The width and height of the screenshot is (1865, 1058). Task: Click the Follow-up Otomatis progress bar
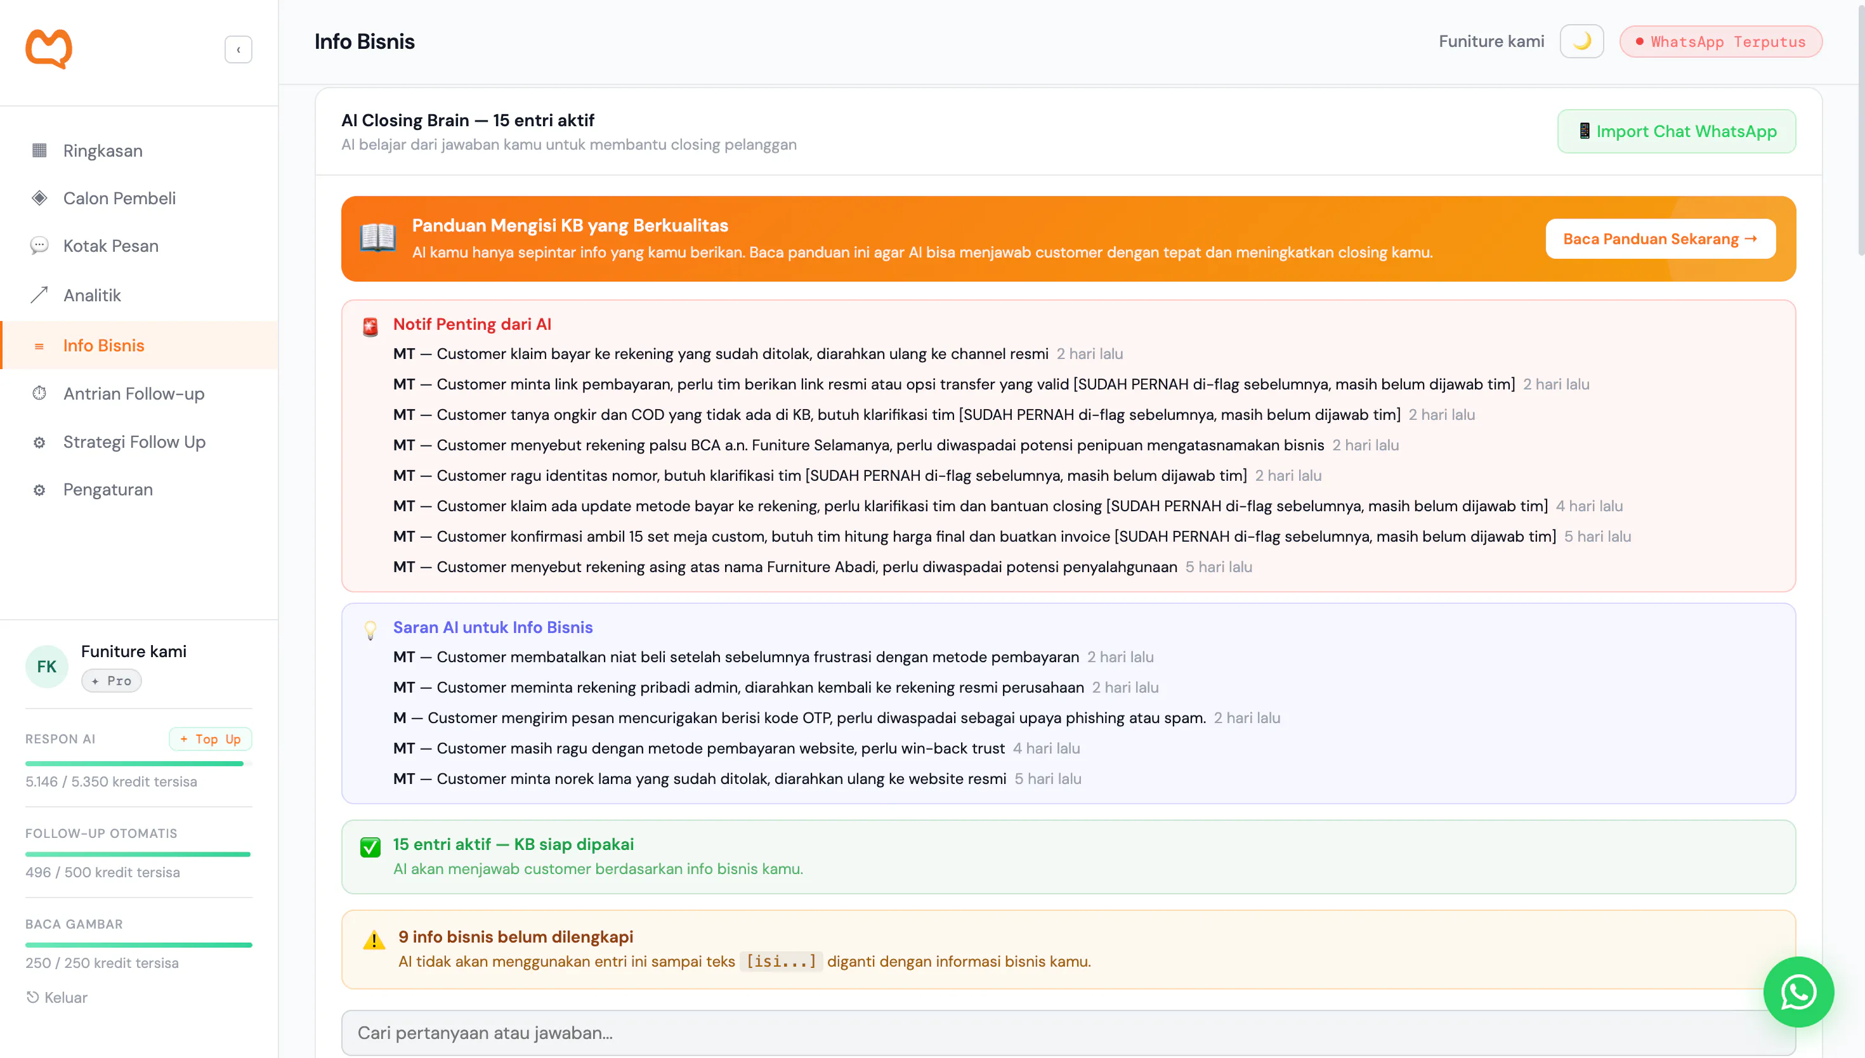[139, 854]
